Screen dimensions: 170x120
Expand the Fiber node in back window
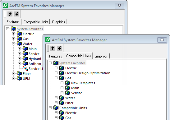(13, 74)
